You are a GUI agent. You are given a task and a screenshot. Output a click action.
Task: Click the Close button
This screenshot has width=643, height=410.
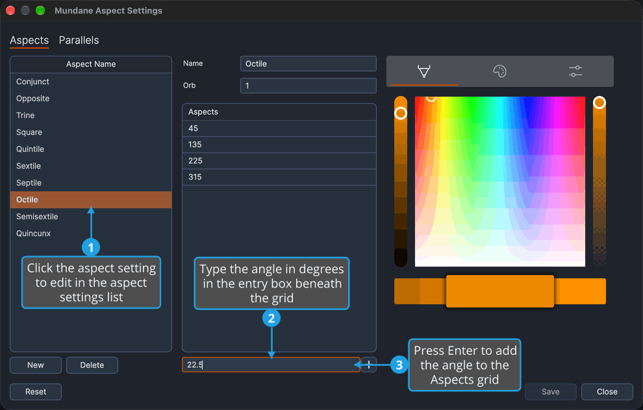click(607, 392)
